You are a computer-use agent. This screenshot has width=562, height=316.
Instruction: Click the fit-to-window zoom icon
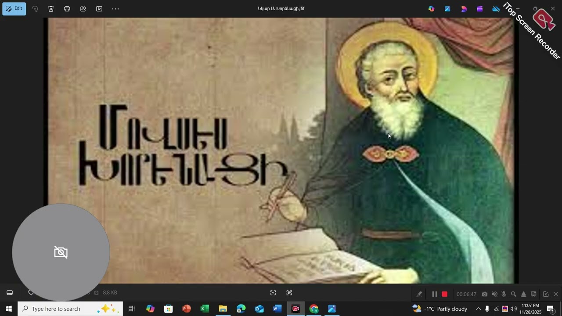click(x=273, y=293)
